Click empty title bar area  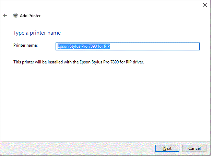coord(103,5)
